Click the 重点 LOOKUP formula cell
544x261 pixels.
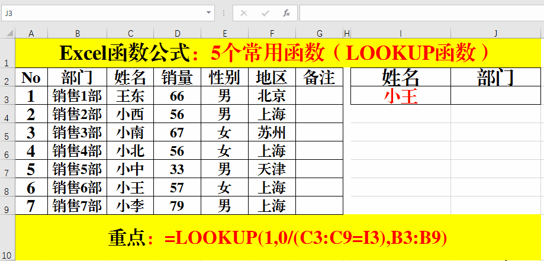point(278,237)
